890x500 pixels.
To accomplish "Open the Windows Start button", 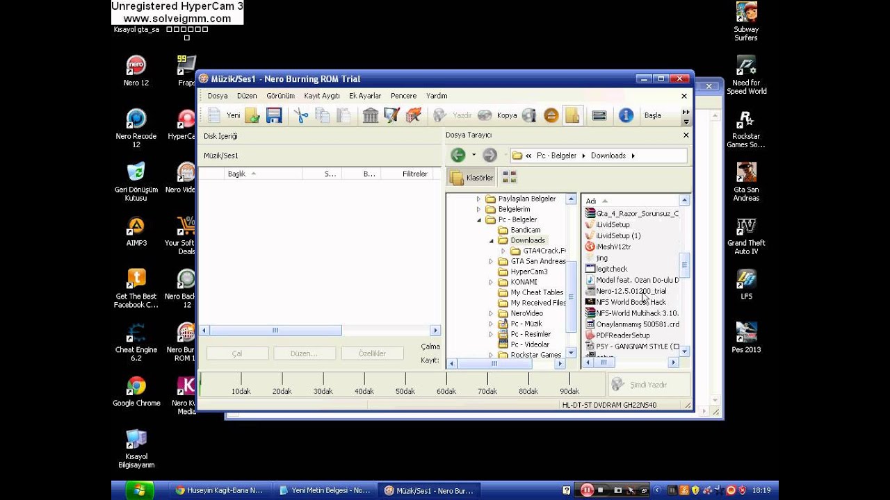I will coord(139,490).
